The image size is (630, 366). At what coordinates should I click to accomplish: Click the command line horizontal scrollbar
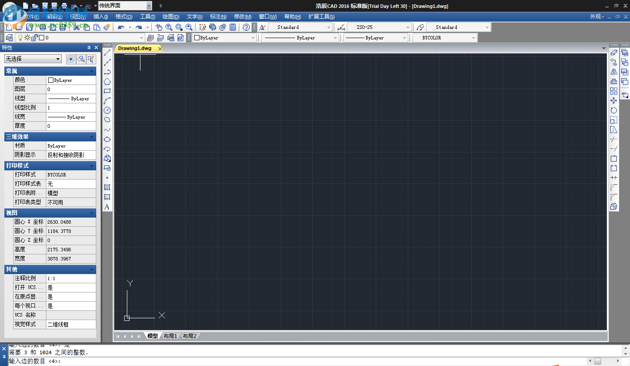(605, 361)
